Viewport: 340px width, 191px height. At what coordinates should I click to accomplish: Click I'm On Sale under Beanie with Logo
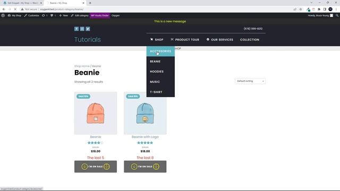coord(145,167)
